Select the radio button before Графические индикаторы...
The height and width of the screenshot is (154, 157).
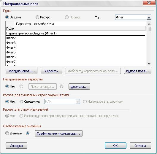tap(28, 133)
